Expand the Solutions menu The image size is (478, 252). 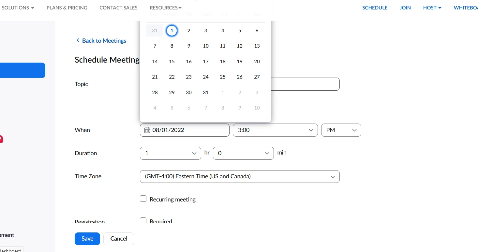point(18,7)
